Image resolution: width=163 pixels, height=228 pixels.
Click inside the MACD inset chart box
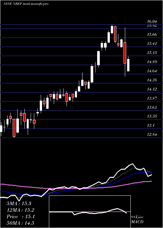click(90, 212)
